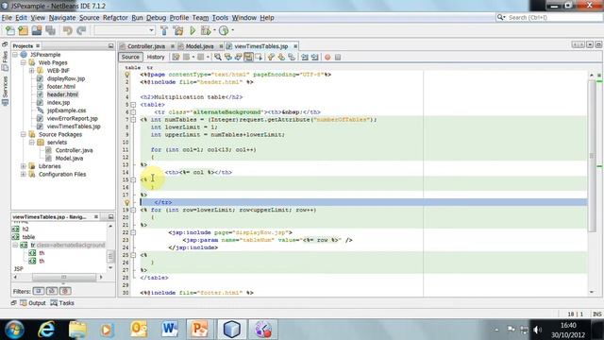Viewport: 604px width, 340px height.
Task: Click lightbulb hint on line 1
Action: pos(127,75)
